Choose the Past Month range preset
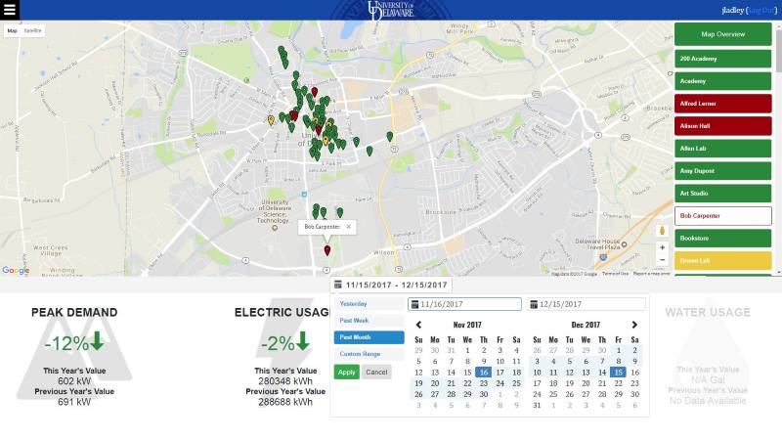This screenshot has width=782, height=440. tap(369, 337)
